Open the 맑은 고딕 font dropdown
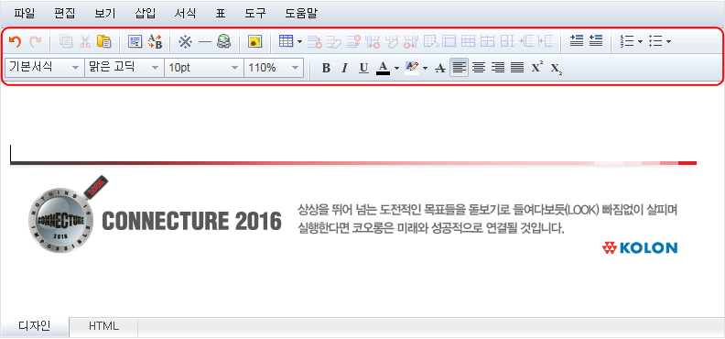Viewport: 725px width, 339px height. 124,68
